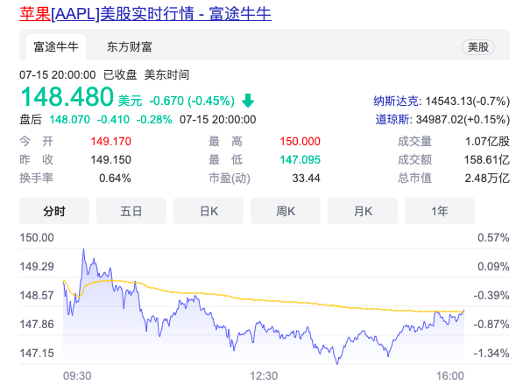Click the 148.480 current price
530x392 pixels.
coord(67,96)
